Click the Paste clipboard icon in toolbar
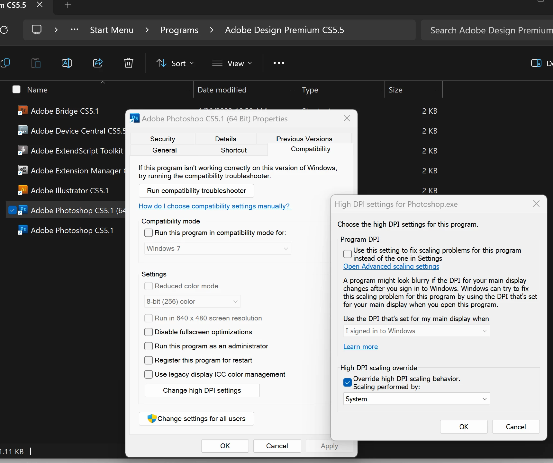553x463 pixels. pyautogui.click(x=36, y=63)
